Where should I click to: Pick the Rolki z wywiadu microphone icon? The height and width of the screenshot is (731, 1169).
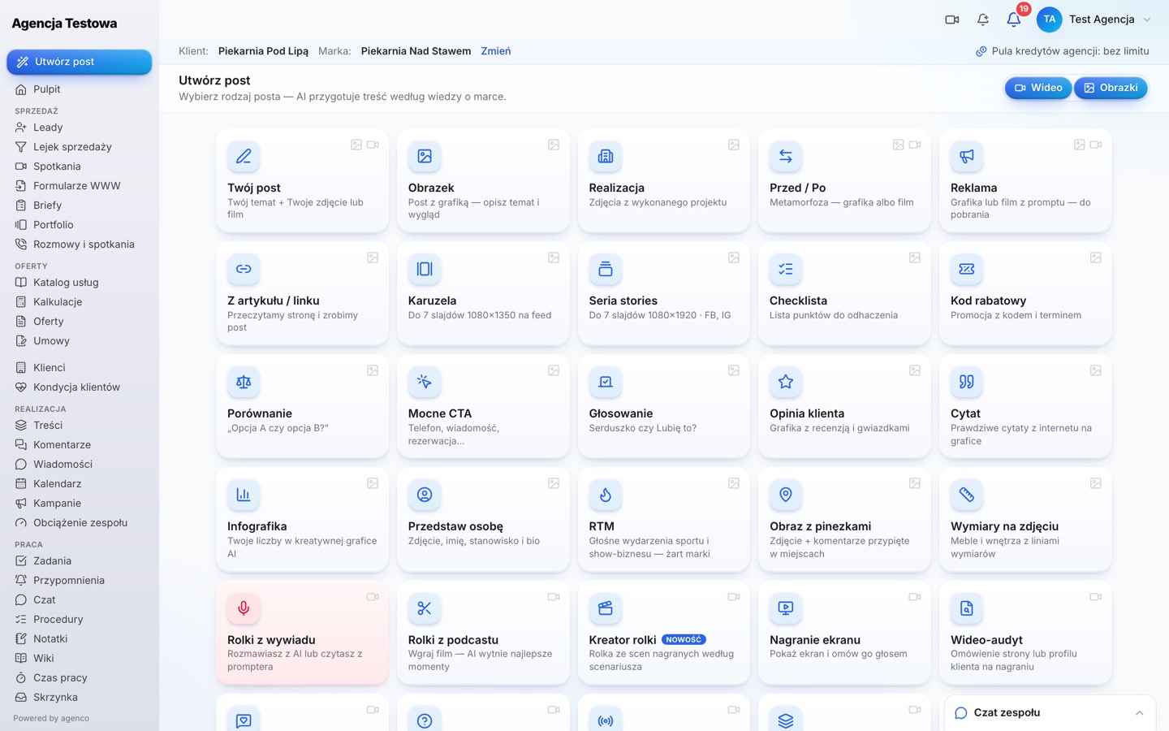244,608
